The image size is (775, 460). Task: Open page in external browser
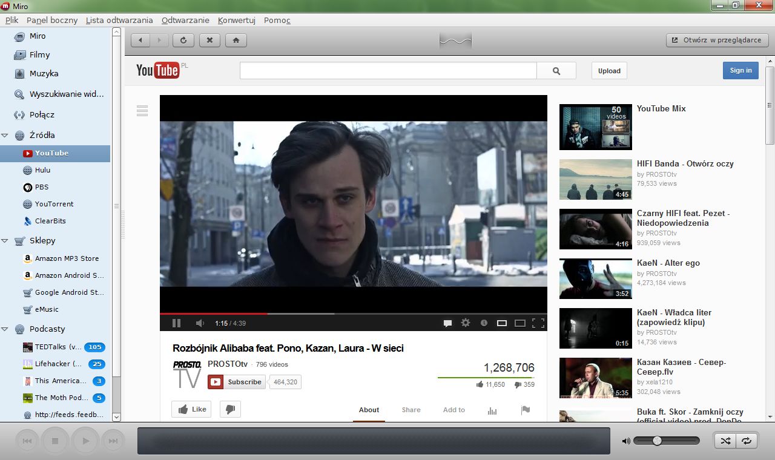717,41
